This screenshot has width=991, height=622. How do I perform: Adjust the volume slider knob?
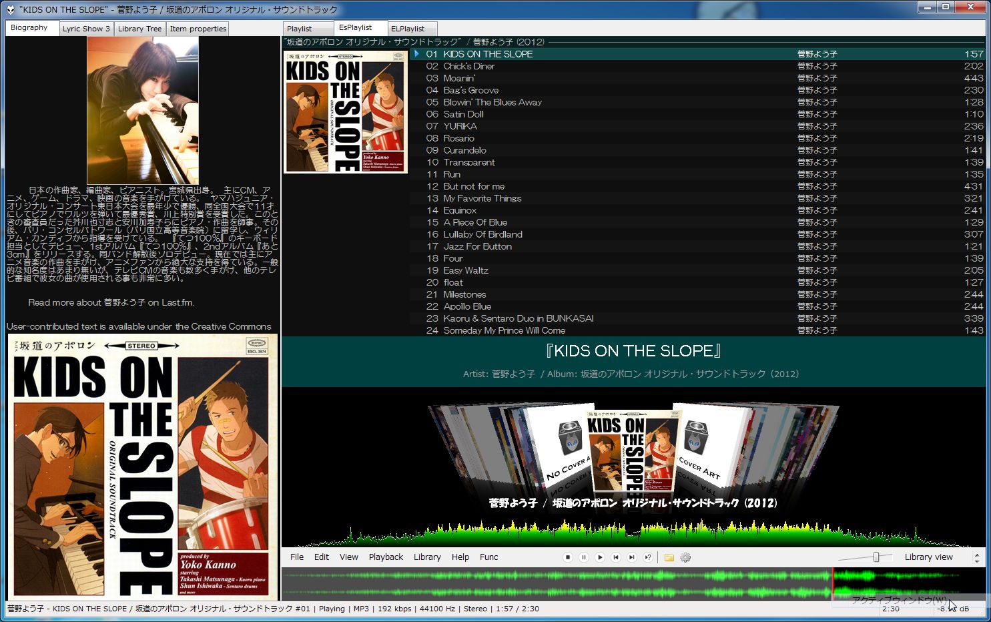(x=876, y=557)
